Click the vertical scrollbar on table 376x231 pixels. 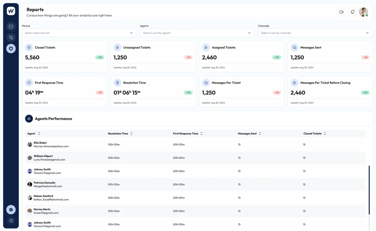(369, 191)
